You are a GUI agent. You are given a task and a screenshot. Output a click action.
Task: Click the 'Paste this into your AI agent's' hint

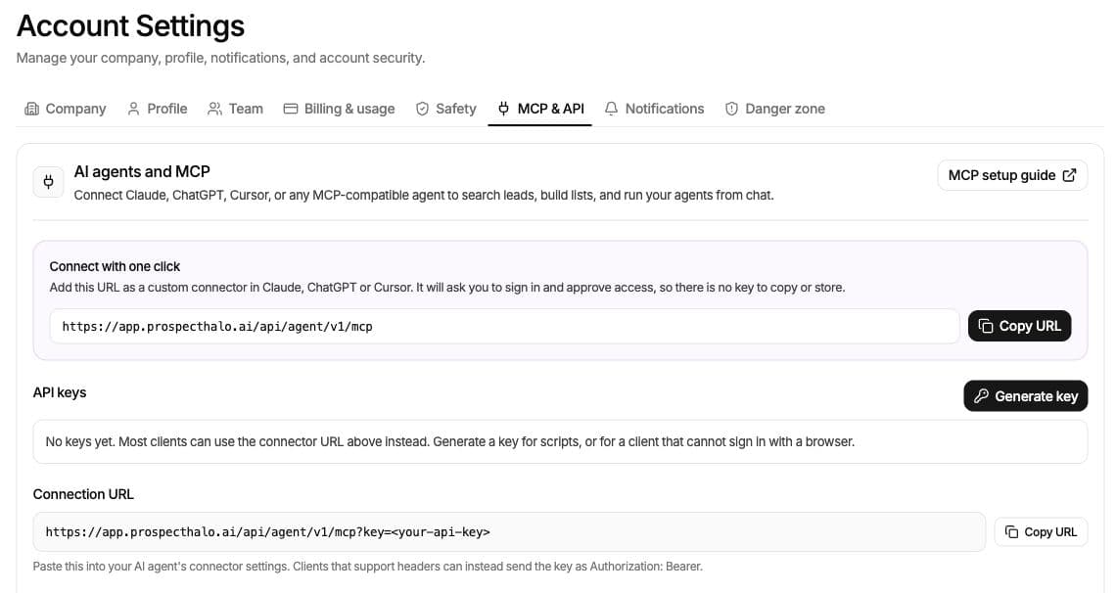coord(367,567)
